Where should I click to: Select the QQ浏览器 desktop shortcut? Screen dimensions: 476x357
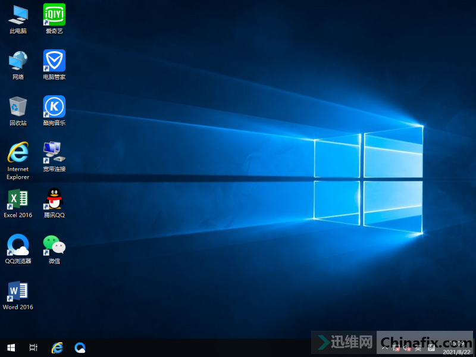click(18, 249)
